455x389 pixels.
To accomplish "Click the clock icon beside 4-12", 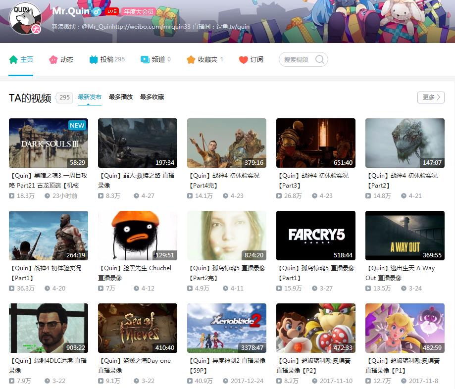I will pyautogui.click(x=136, y=289).
